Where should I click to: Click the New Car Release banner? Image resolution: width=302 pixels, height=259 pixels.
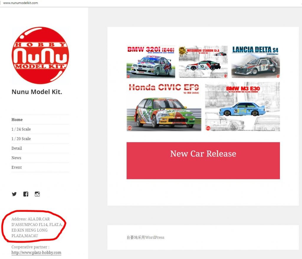tap(203, 161)
